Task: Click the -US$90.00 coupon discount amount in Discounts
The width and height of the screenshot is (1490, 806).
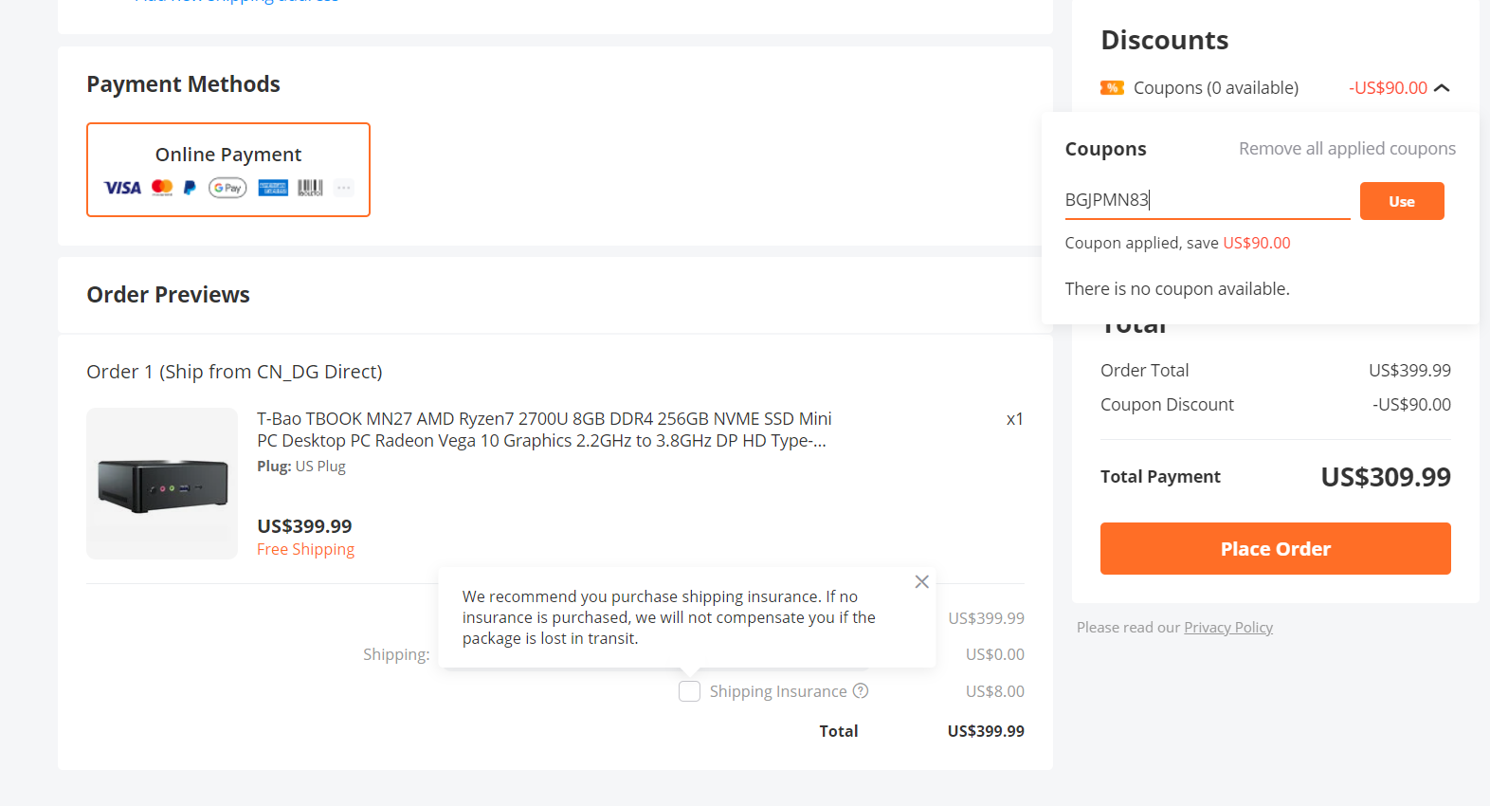Action: click(x=1388, y=87)
